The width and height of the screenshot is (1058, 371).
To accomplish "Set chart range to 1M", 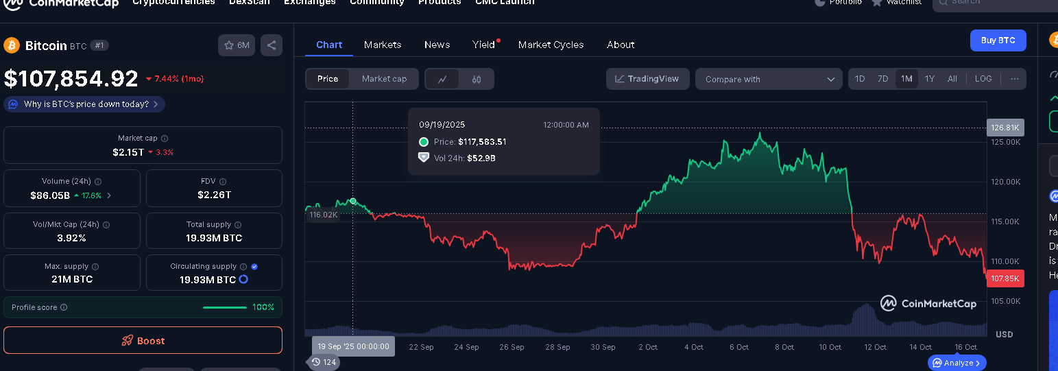I will pos(906,79).
